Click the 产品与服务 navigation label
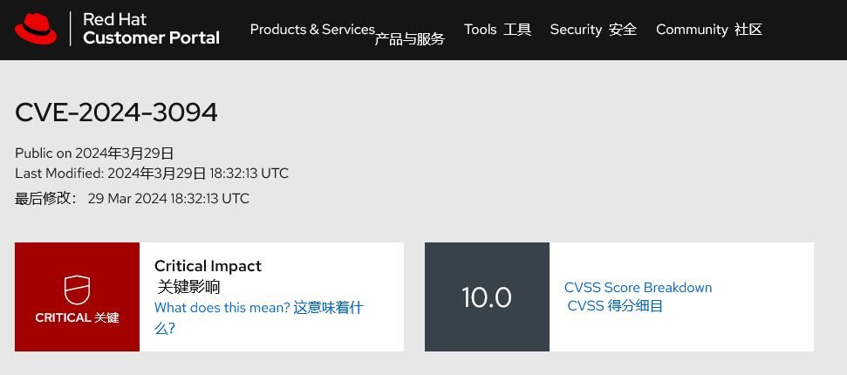This screenshot has width=847, height=375. click(409, 39)
